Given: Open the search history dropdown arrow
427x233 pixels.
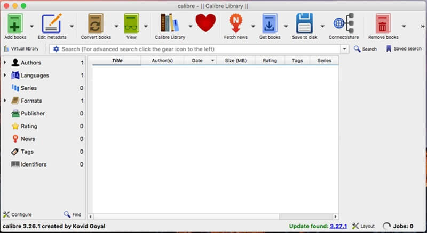Looking at the screenshot, I should pyautogui.click(x=344, y=49).
